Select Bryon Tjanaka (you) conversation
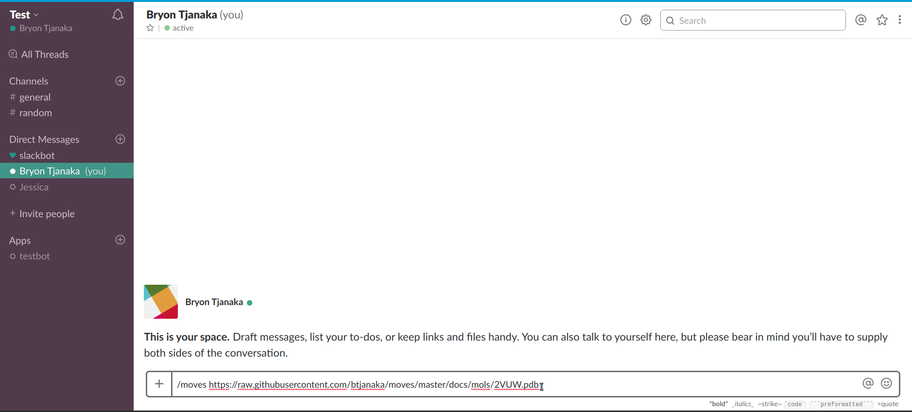Viewport: 912px width, 412px height. coord(67,171)
